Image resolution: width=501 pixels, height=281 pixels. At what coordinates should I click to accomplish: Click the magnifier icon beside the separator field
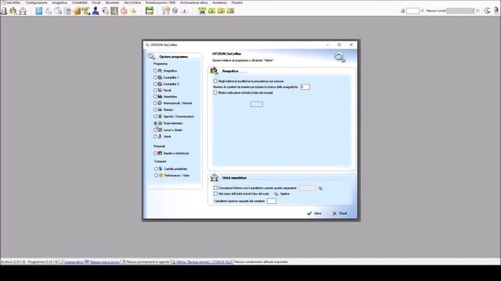320,188
